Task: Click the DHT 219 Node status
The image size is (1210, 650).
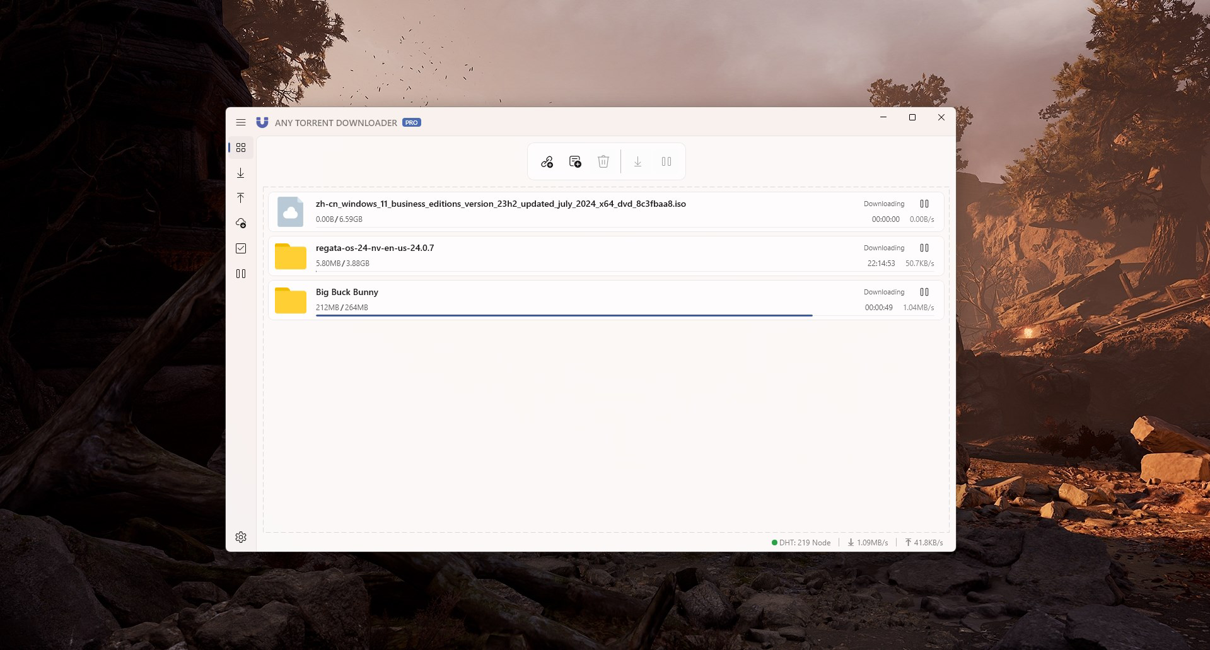Action: 801,542
